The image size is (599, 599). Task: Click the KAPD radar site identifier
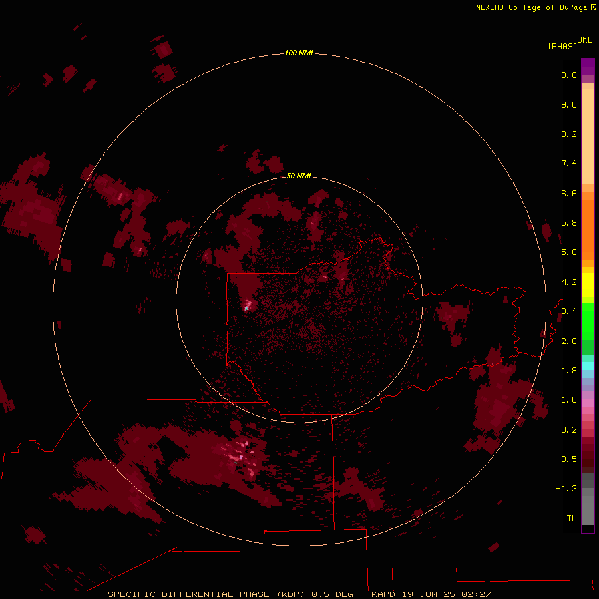[x=383, y=594]
